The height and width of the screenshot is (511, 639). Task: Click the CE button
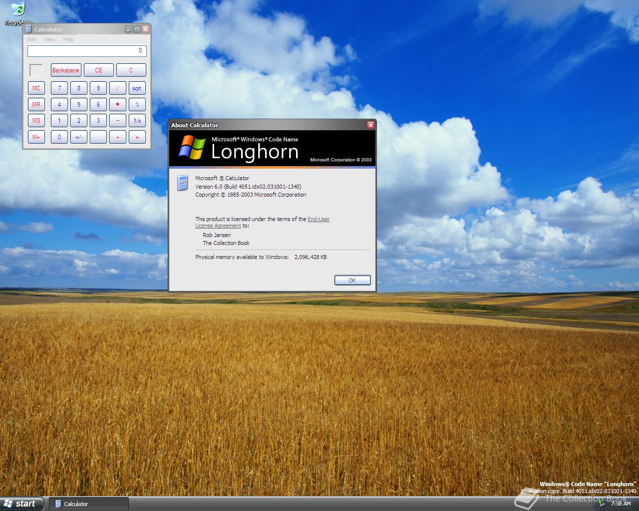tap(99, 70)
